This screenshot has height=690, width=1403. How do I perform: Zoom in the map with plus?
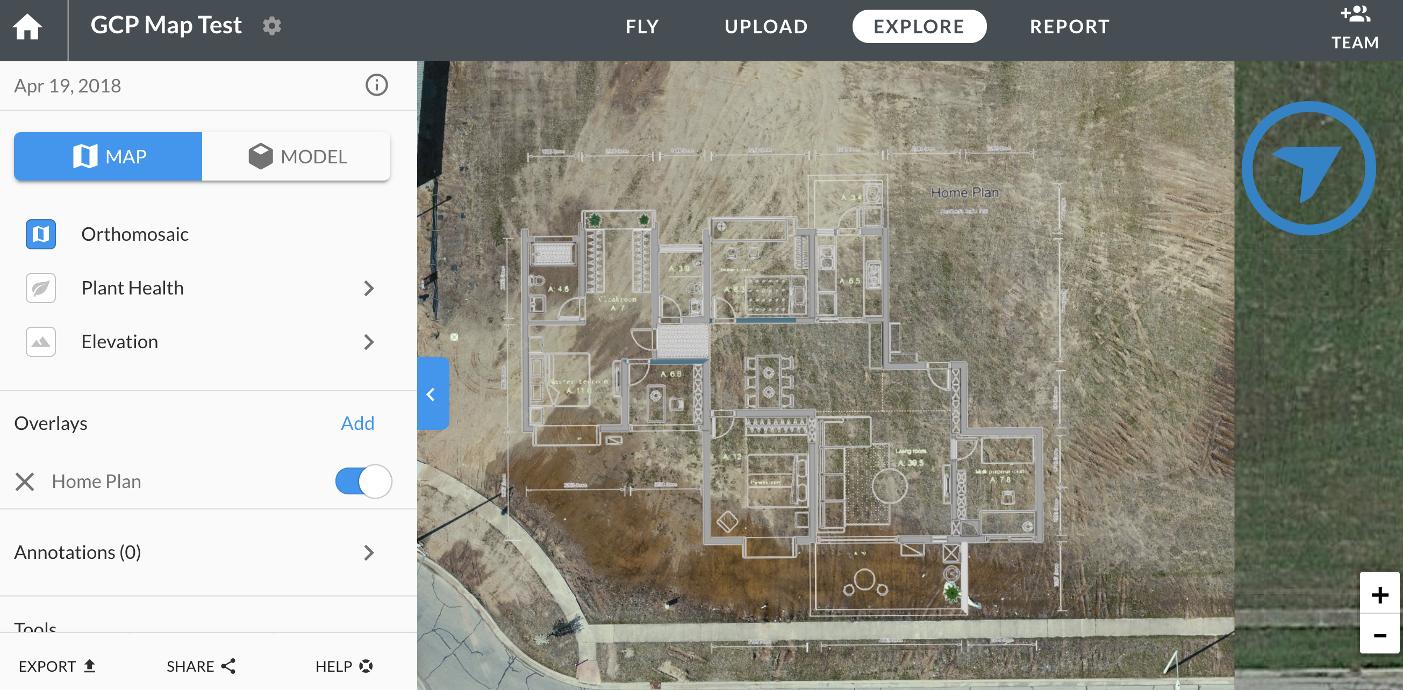1379,595
